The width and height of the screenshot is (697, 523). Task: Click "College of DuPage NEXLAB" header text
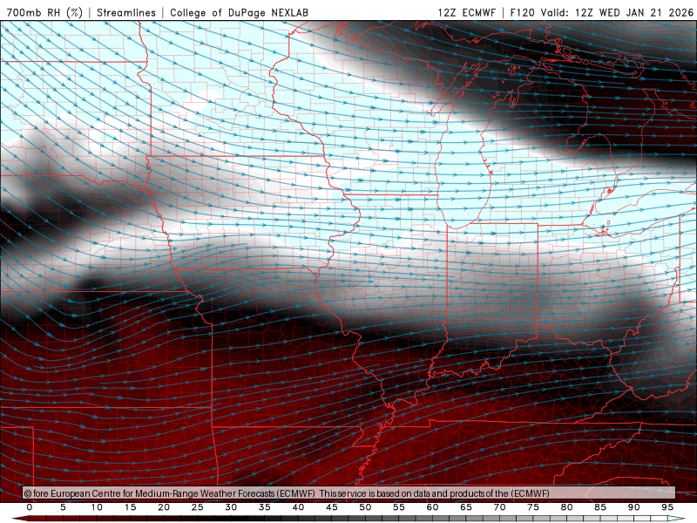[x=239, y=12]
